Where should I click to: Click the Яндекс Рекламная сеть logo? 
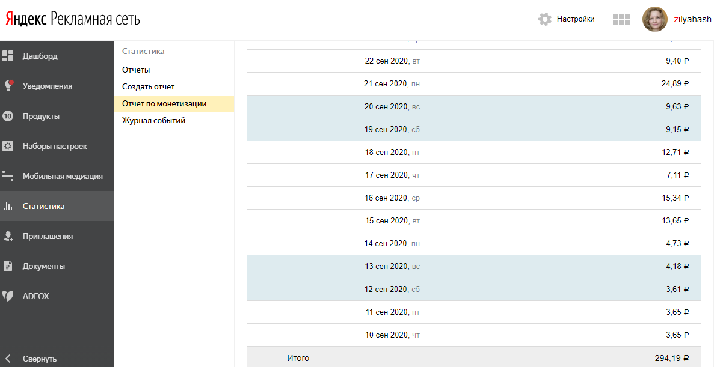pos(73,19)
